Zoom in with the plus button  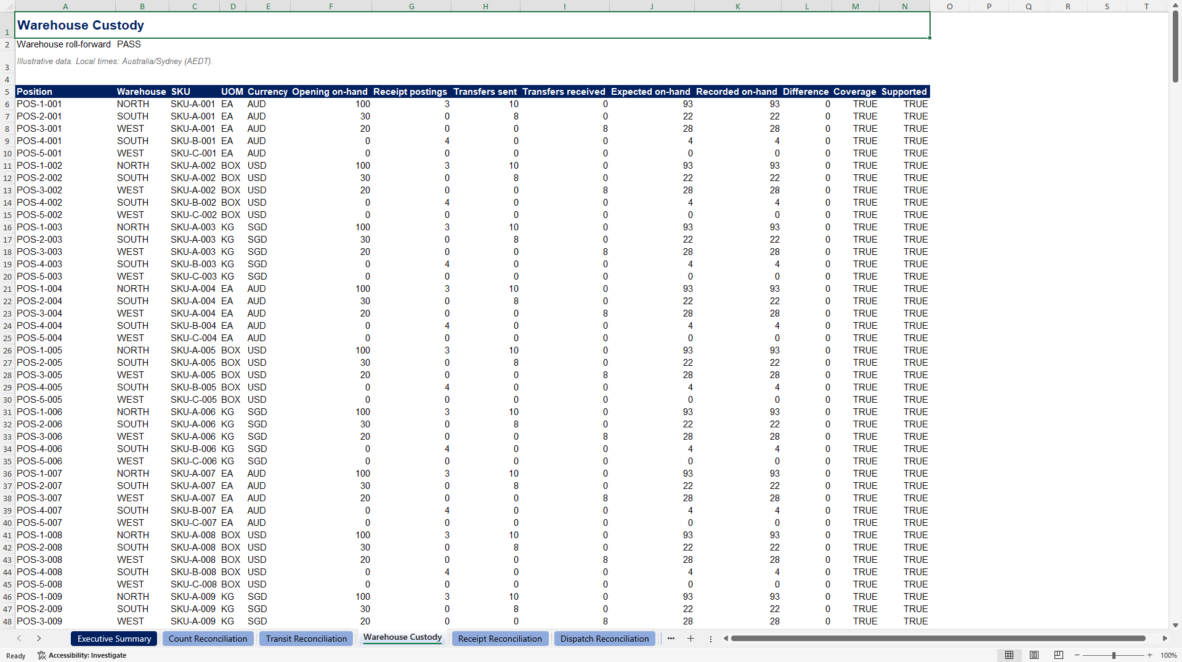click(x=1150, y=655)
